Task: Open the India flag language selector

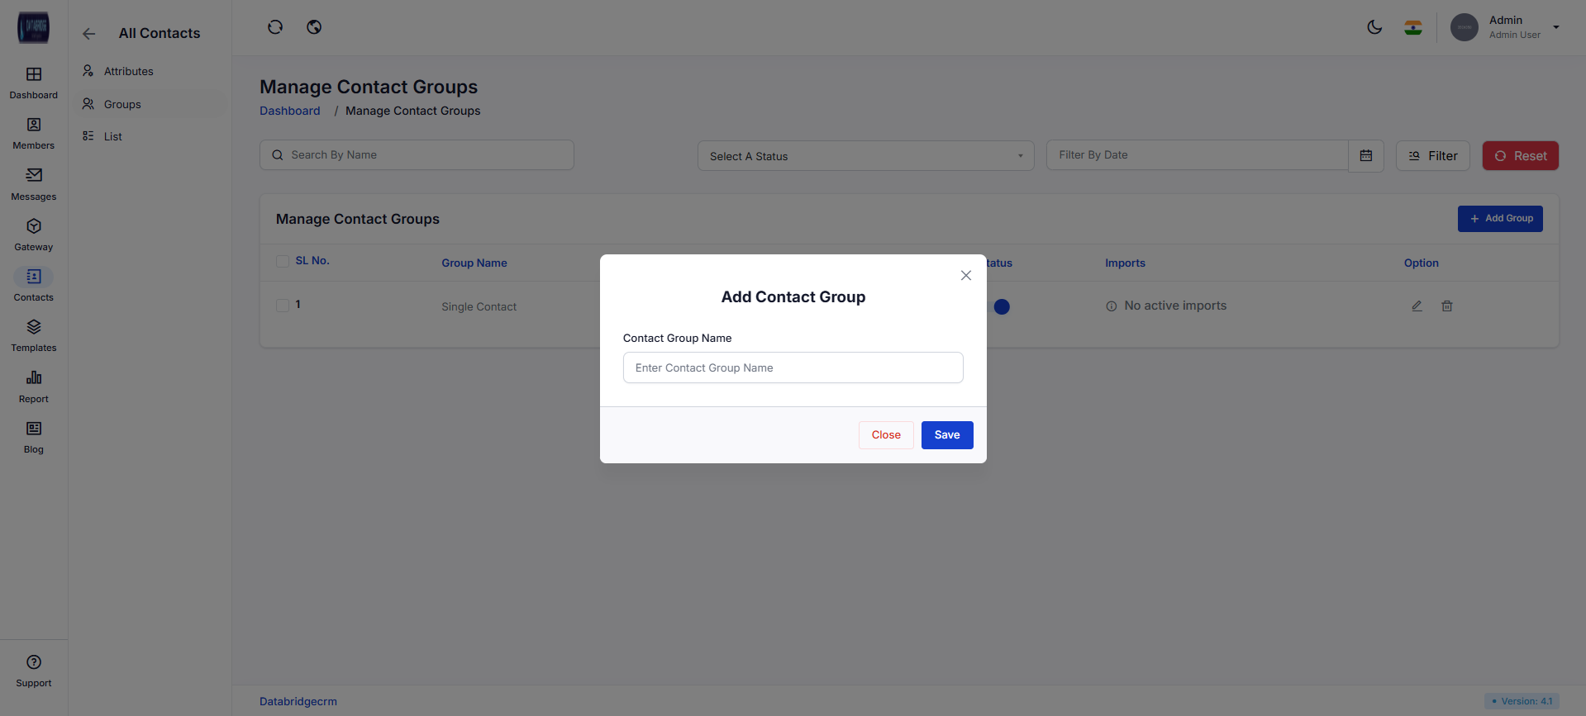Action: (1413, 27)
